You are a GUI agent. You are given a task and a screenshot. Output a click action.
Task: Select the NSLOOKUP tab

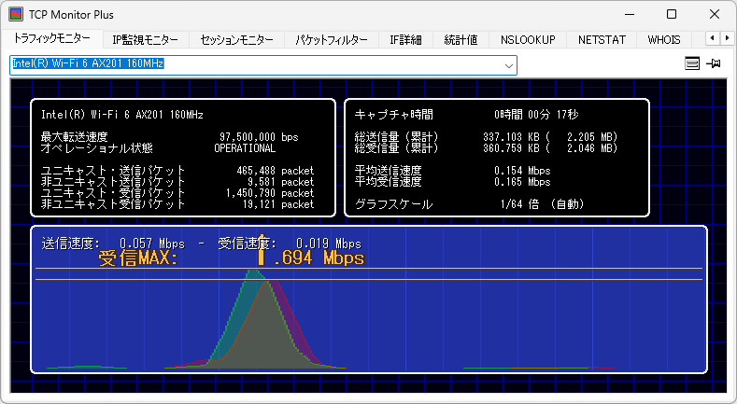(x=528, y=40)
